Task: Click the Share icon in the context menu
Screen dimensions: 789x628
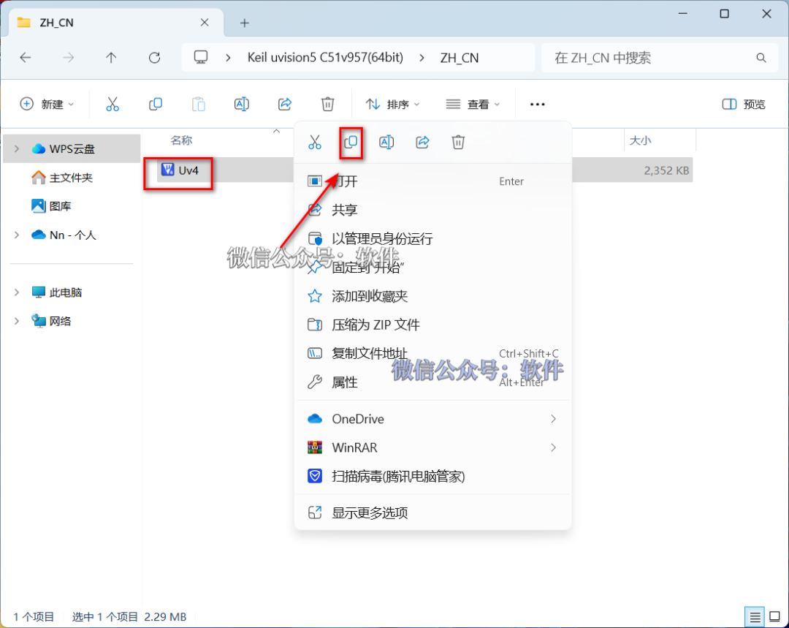Action: pos(422,143)
